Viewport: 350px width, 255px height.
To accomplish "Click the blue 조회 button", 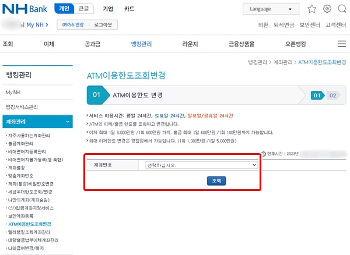I will (x=216, y=180).
